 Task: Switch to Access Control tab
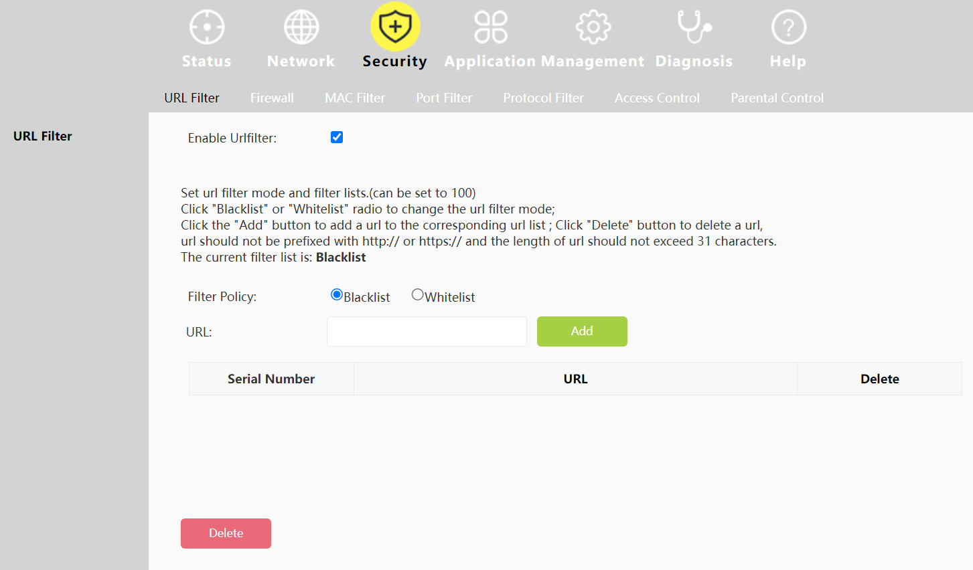(657, 98)
